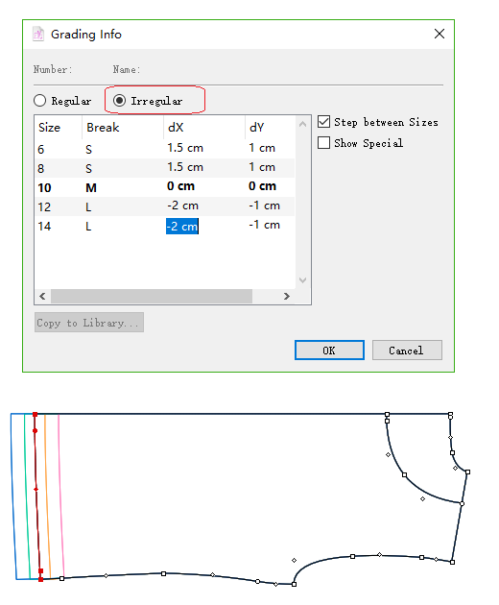Click dY value for size 12
Viewport: 499px width, 605px height.
264,206
